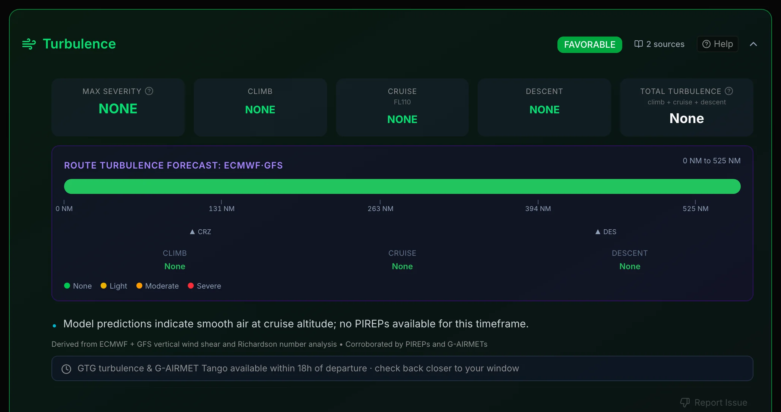Select the CRUISE FL110 card

pyautogui.click(x=402, y=107)
